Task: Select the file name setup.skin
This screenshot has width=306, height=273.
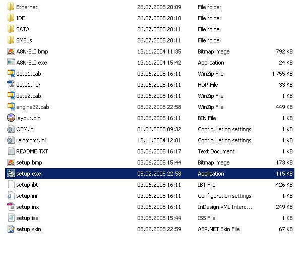Action: [29, 229]
